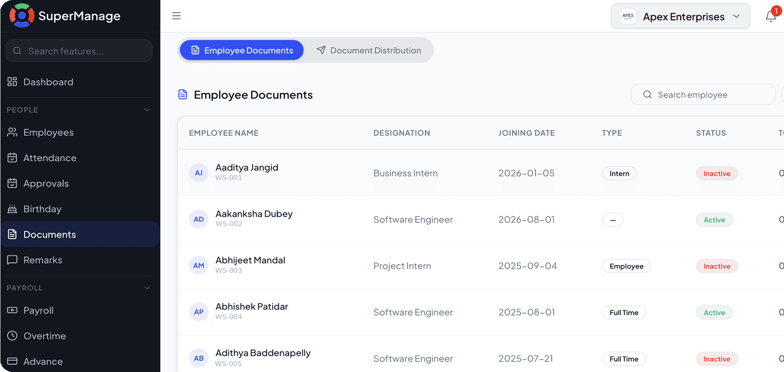Click the SuperManage logo icon

point(22,16)
